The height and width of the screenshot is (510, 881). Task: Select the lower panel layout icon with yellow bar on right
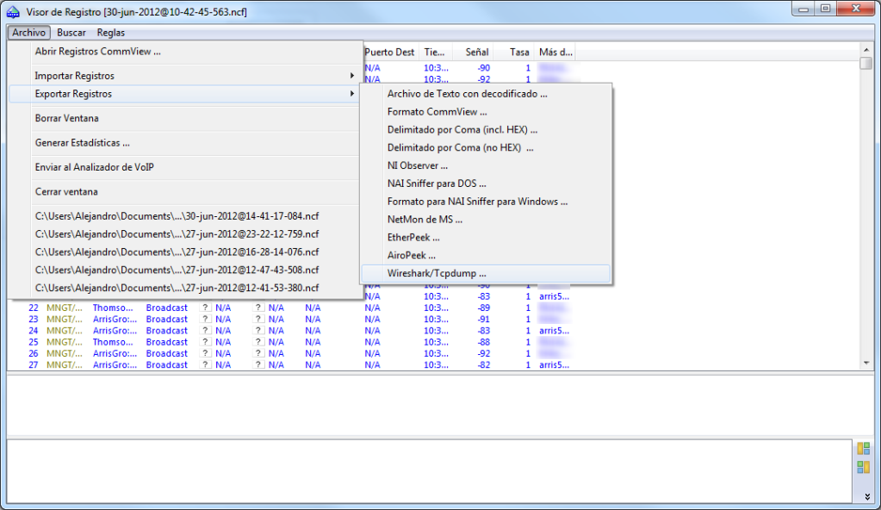864,467
